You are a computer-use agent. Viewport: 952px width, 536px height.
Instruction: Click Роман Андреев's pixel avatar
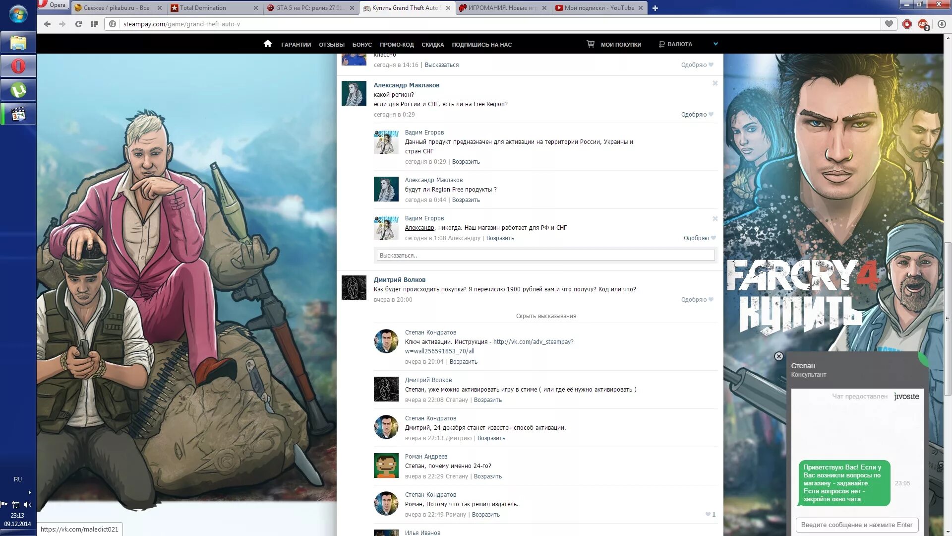tap(386, 466)
